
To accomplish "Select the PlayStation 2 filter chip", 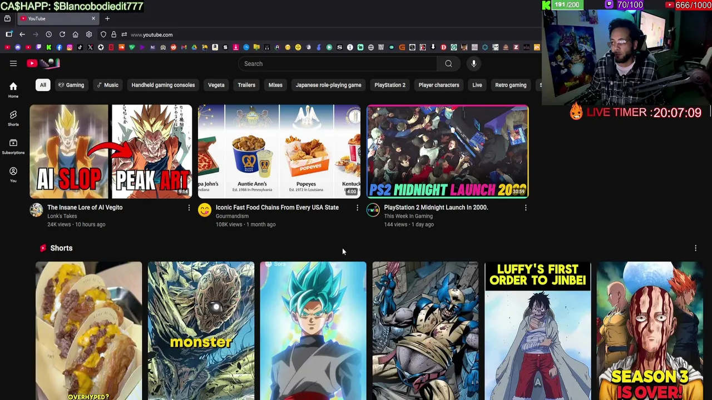I will (390, 85).
